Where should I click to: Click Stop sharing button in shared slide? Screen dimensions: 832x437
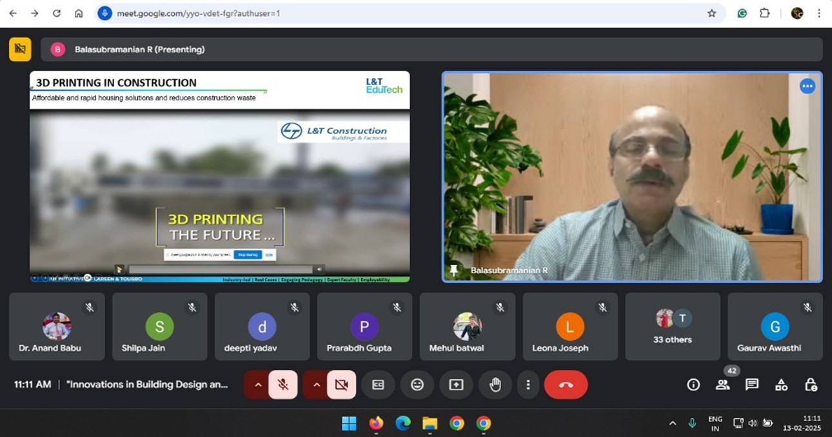click(248, 255)
